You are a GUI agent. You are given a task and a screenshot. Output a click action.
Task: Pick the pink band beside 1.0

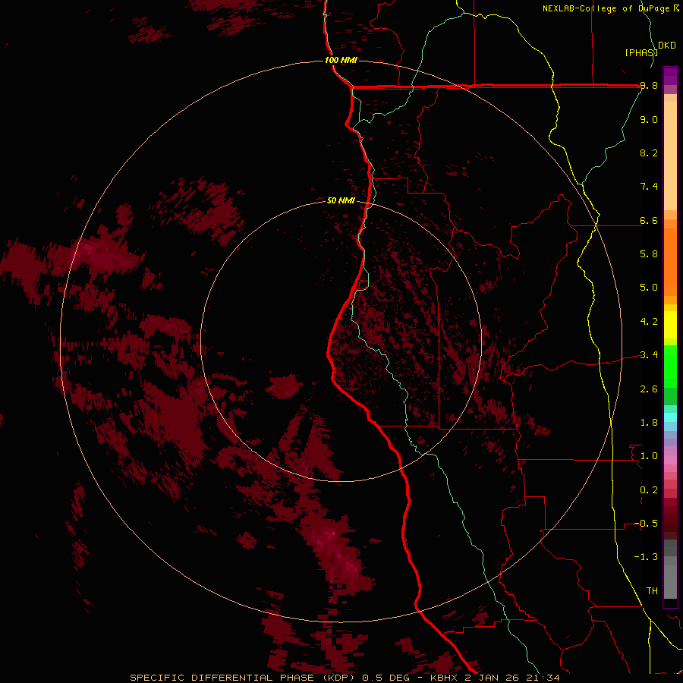coord(670,460)
